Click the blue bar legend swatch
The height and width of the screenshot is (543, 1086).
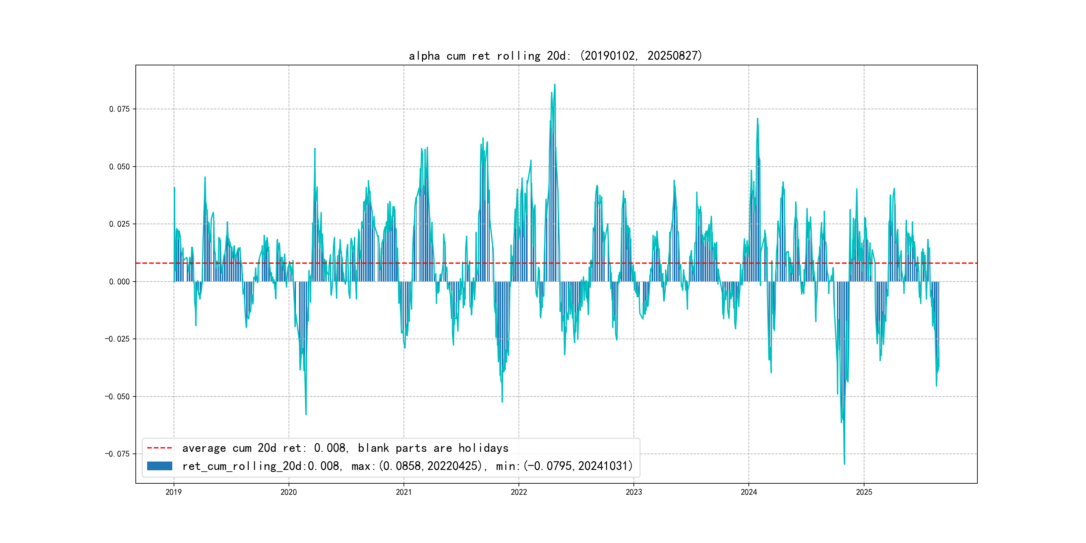click(x=159, y=466)
